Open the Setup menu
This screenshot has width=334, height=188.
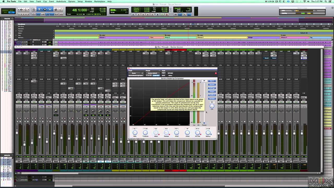(80, 1)
